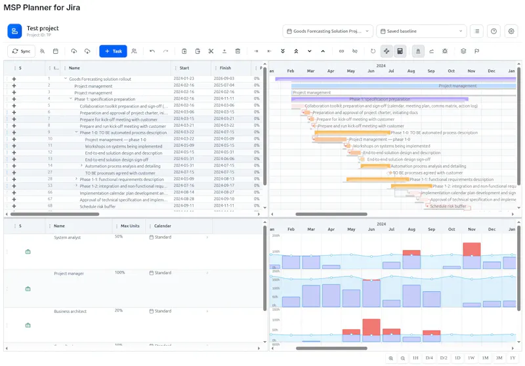
Task: Click the link tasks chain icon
Action: tap(341, 51)
